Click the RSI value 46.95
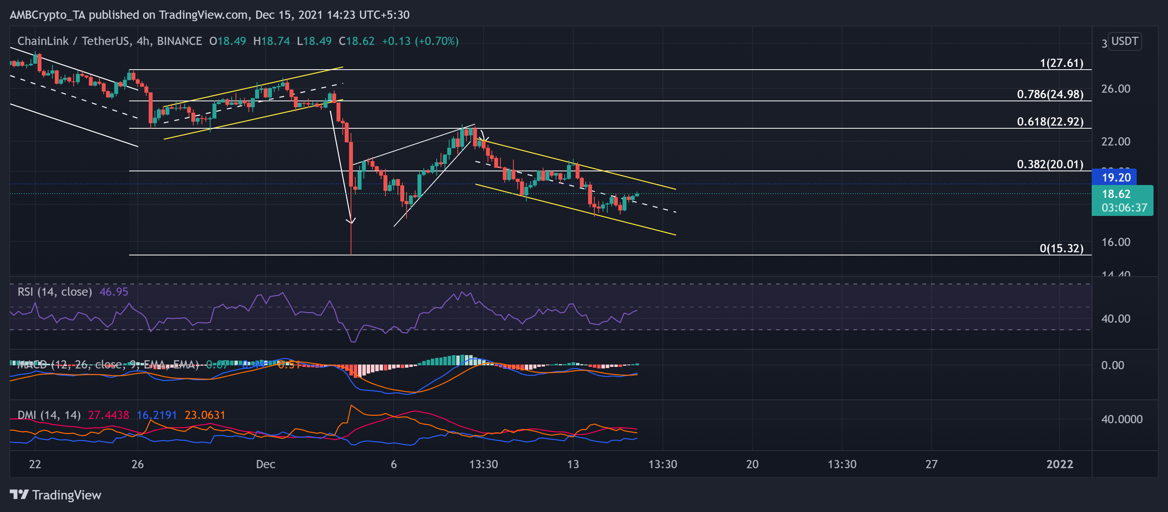This screenshot has height=512, width=1168. coord(114,291)
